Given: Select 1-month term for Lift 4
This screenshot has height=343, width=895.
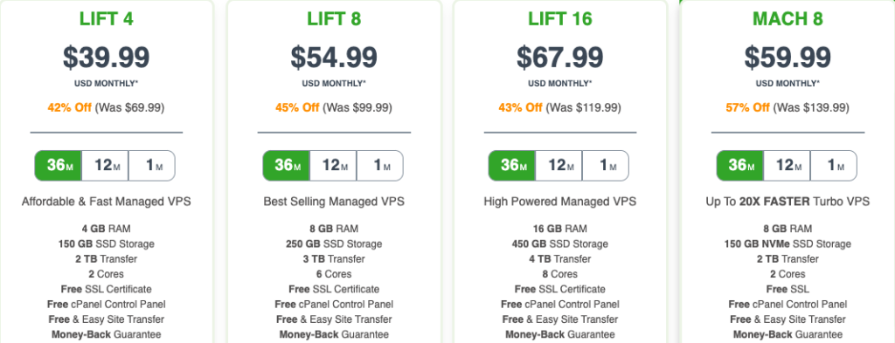Looking at the screenshot, I should tap(152, 166).
